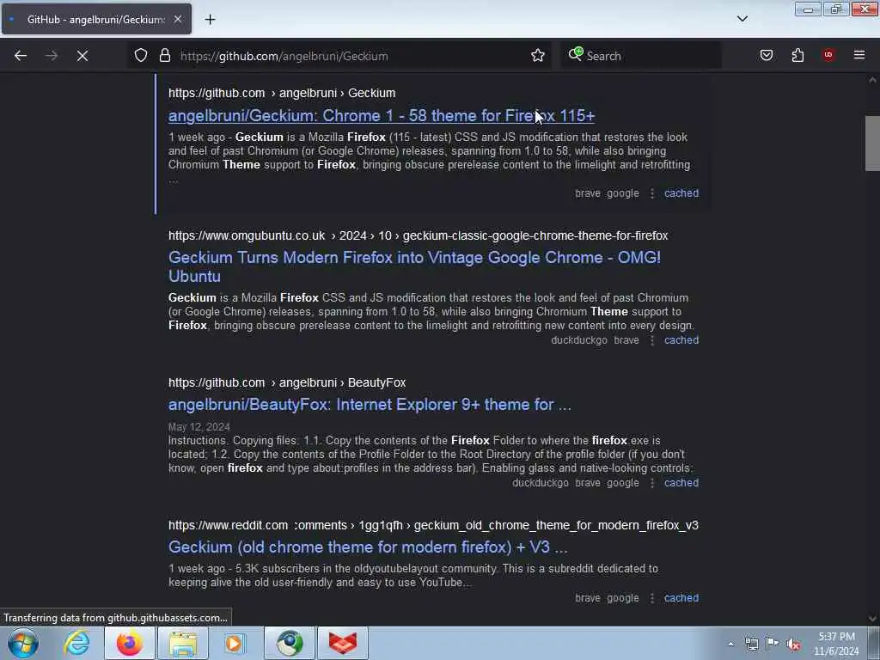Open cached link for BeautyFox result
The image size is (880, 660).
tap(681, 483)
